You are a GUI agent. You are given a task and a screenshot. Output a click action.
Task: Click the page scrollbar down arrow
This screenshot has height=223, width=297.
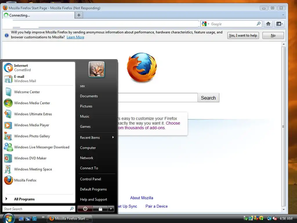pyautogui.click(x=284, y=209)
